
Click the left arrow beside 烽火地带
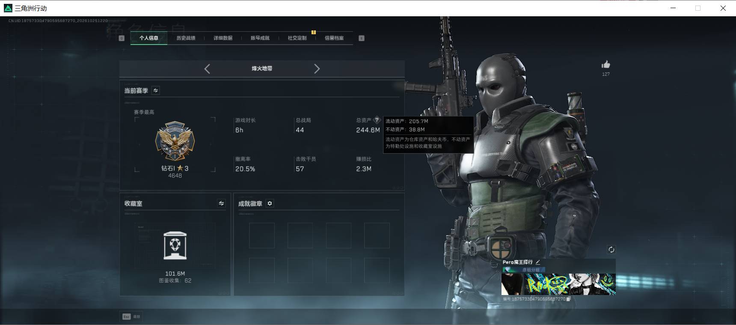(x=207, y=69)
